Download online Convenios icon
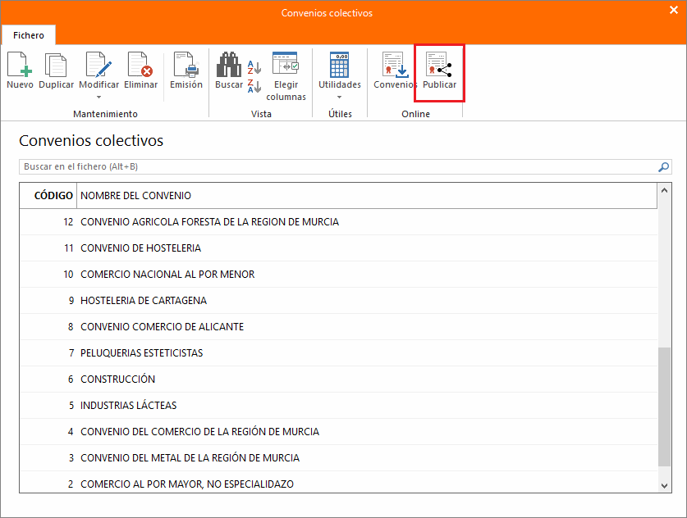Viewport: 687px width, 518px height. [395, 65]
